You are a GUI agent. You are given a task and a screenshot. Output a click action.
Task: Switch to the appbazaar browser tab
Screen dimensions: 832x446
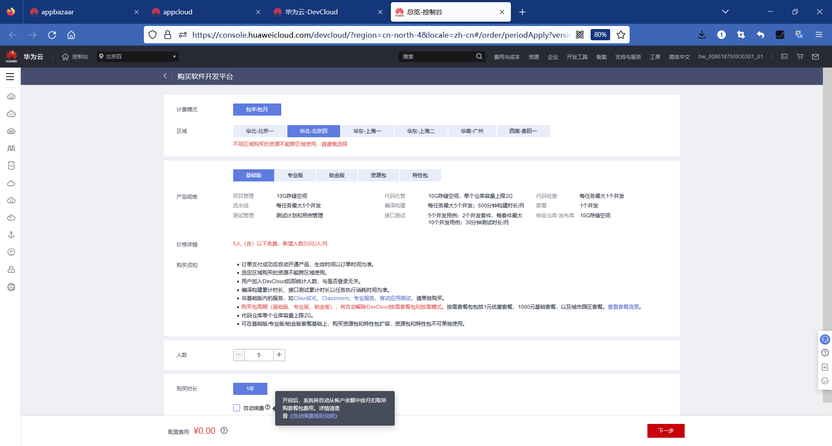pyautogui.click(x=84, y=12)
